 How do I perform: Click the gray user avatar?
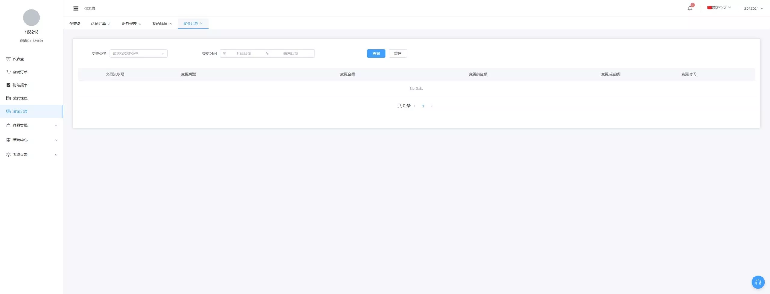pyautogui.click(x=32, y=17)
